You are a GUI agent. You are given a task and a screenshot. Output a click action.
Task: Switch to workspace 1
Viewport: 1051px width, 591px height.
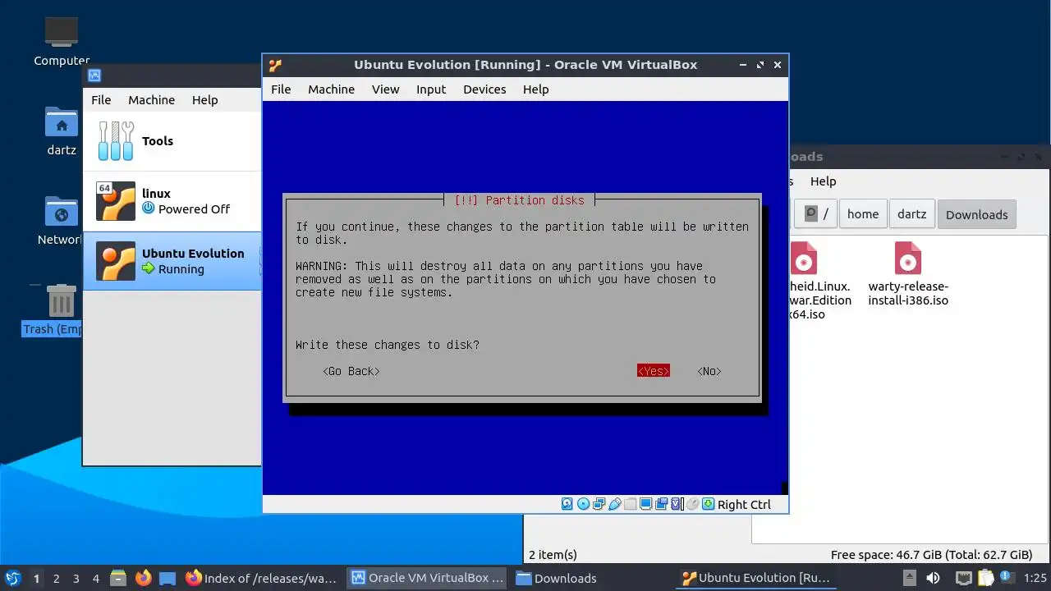(x=36, y=578)
